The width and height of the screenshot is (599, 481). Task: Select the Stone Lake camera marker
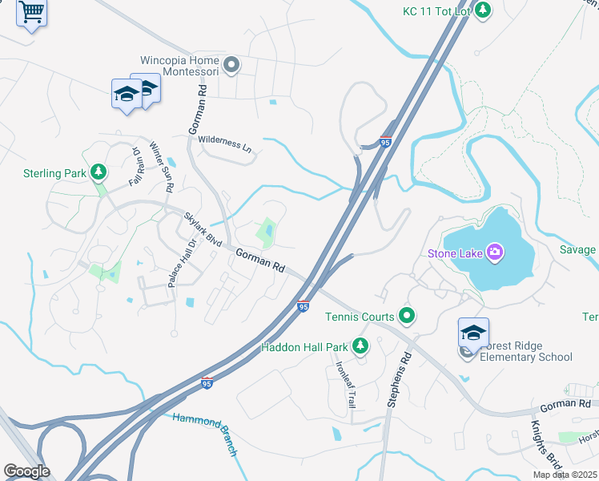495,253
